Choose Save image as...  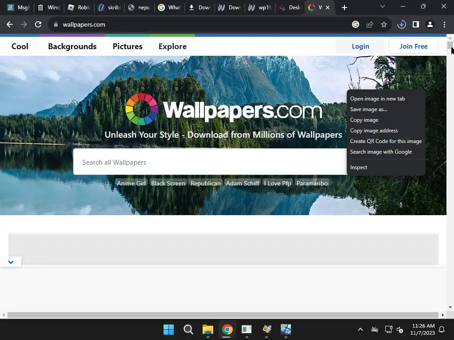click(x=386, y=109)
